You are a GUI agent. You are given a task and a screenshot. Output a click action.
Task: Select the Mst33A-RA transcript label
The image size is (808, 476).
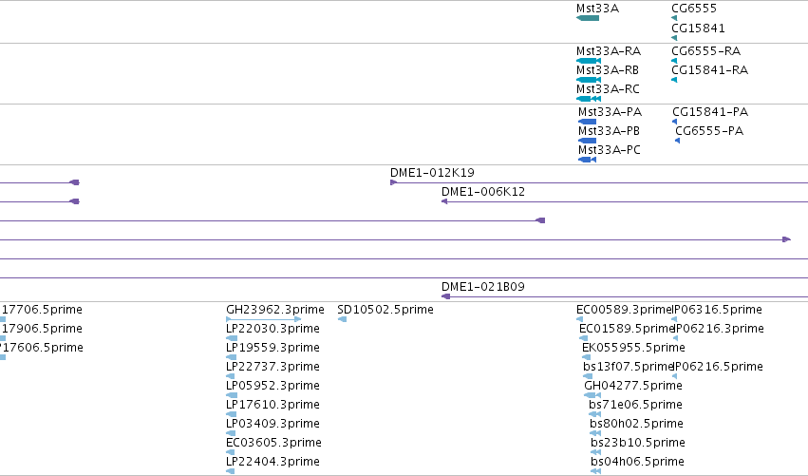608,51
